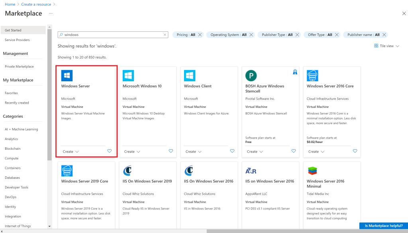The image size is (408, 233).
Task: Select the Integration category
Action: (x=13, y=216)
